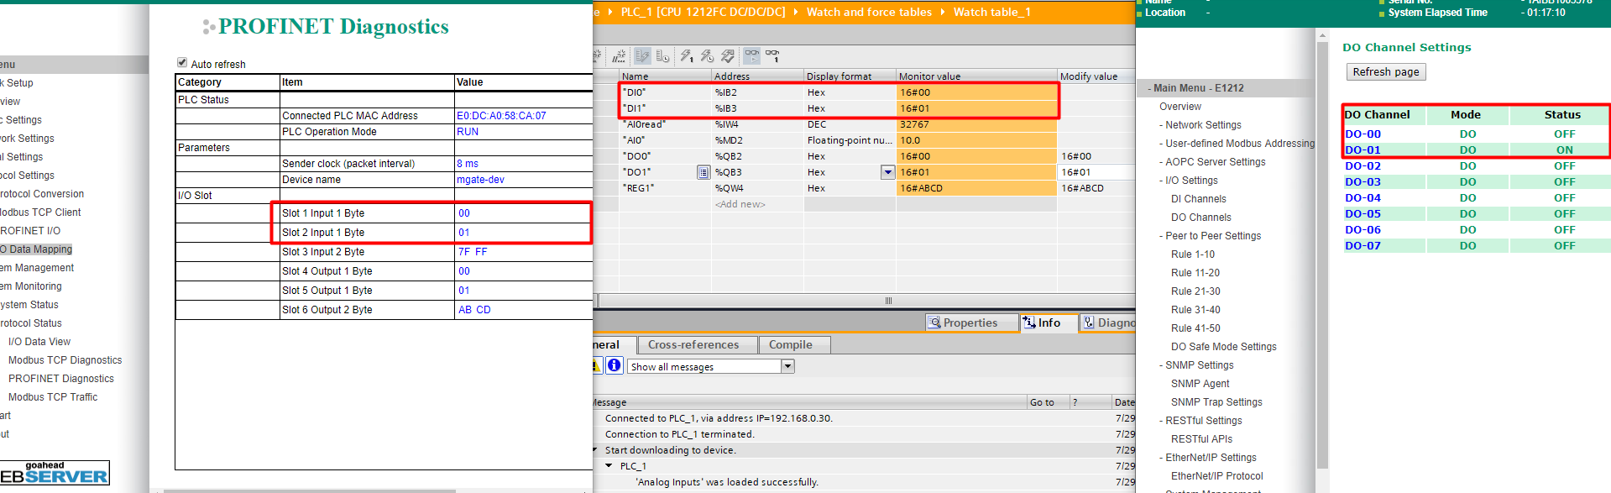
Task: Click 'Modify with trigger' lightning-clock icon
Action: click(x=707, y=56)
